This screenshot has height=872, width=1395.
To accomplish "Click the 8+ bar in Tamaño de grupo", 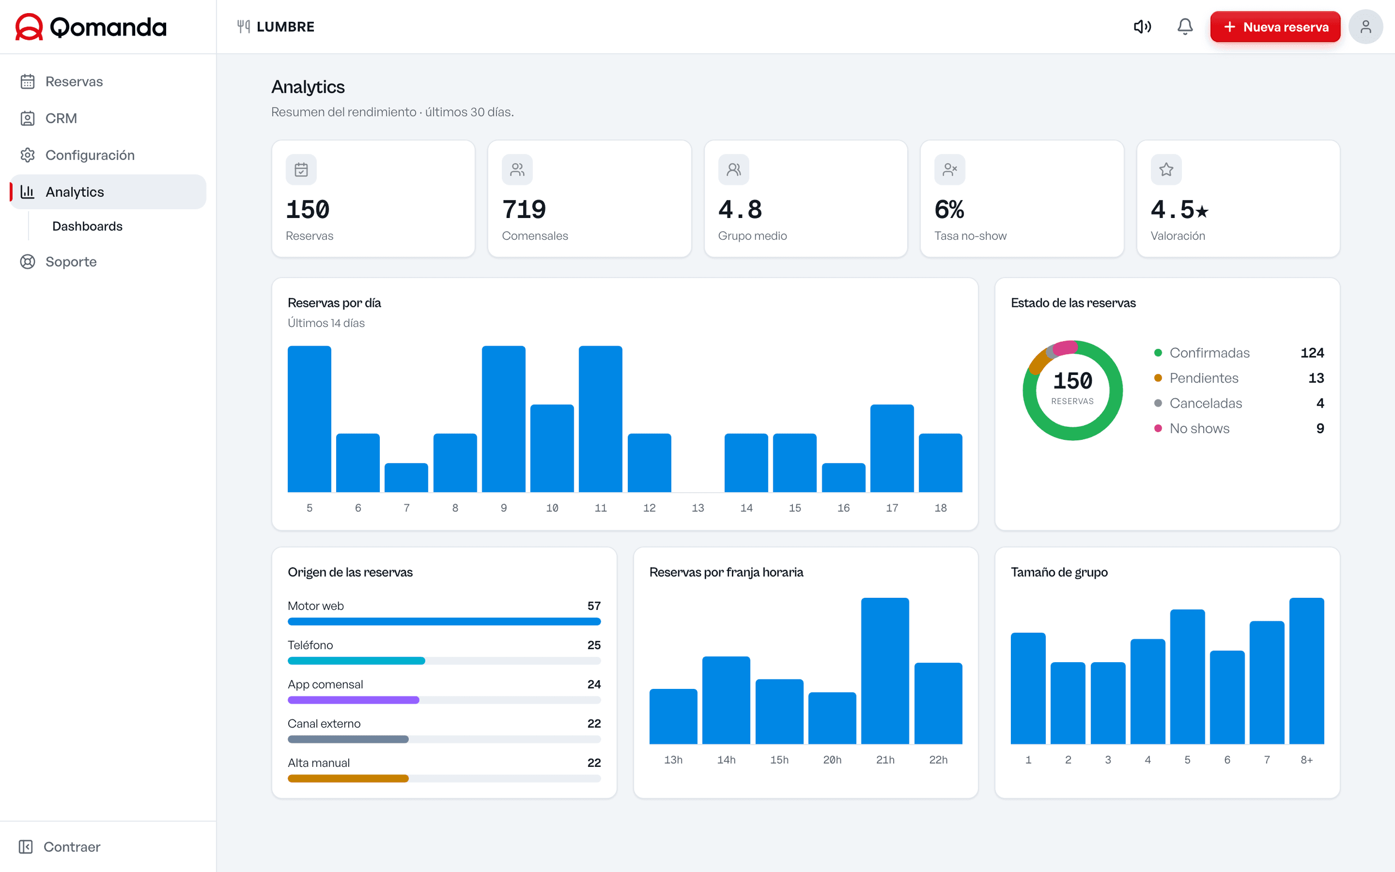I will click(x=1307, y=671).
